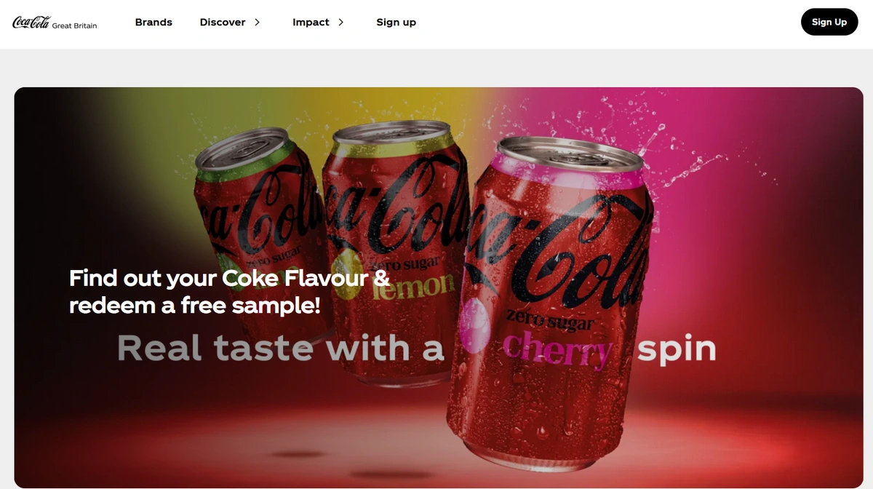Expand the chevron next to Impact
The height and width of the screenshot is (489, 873).
pos(340,22)
